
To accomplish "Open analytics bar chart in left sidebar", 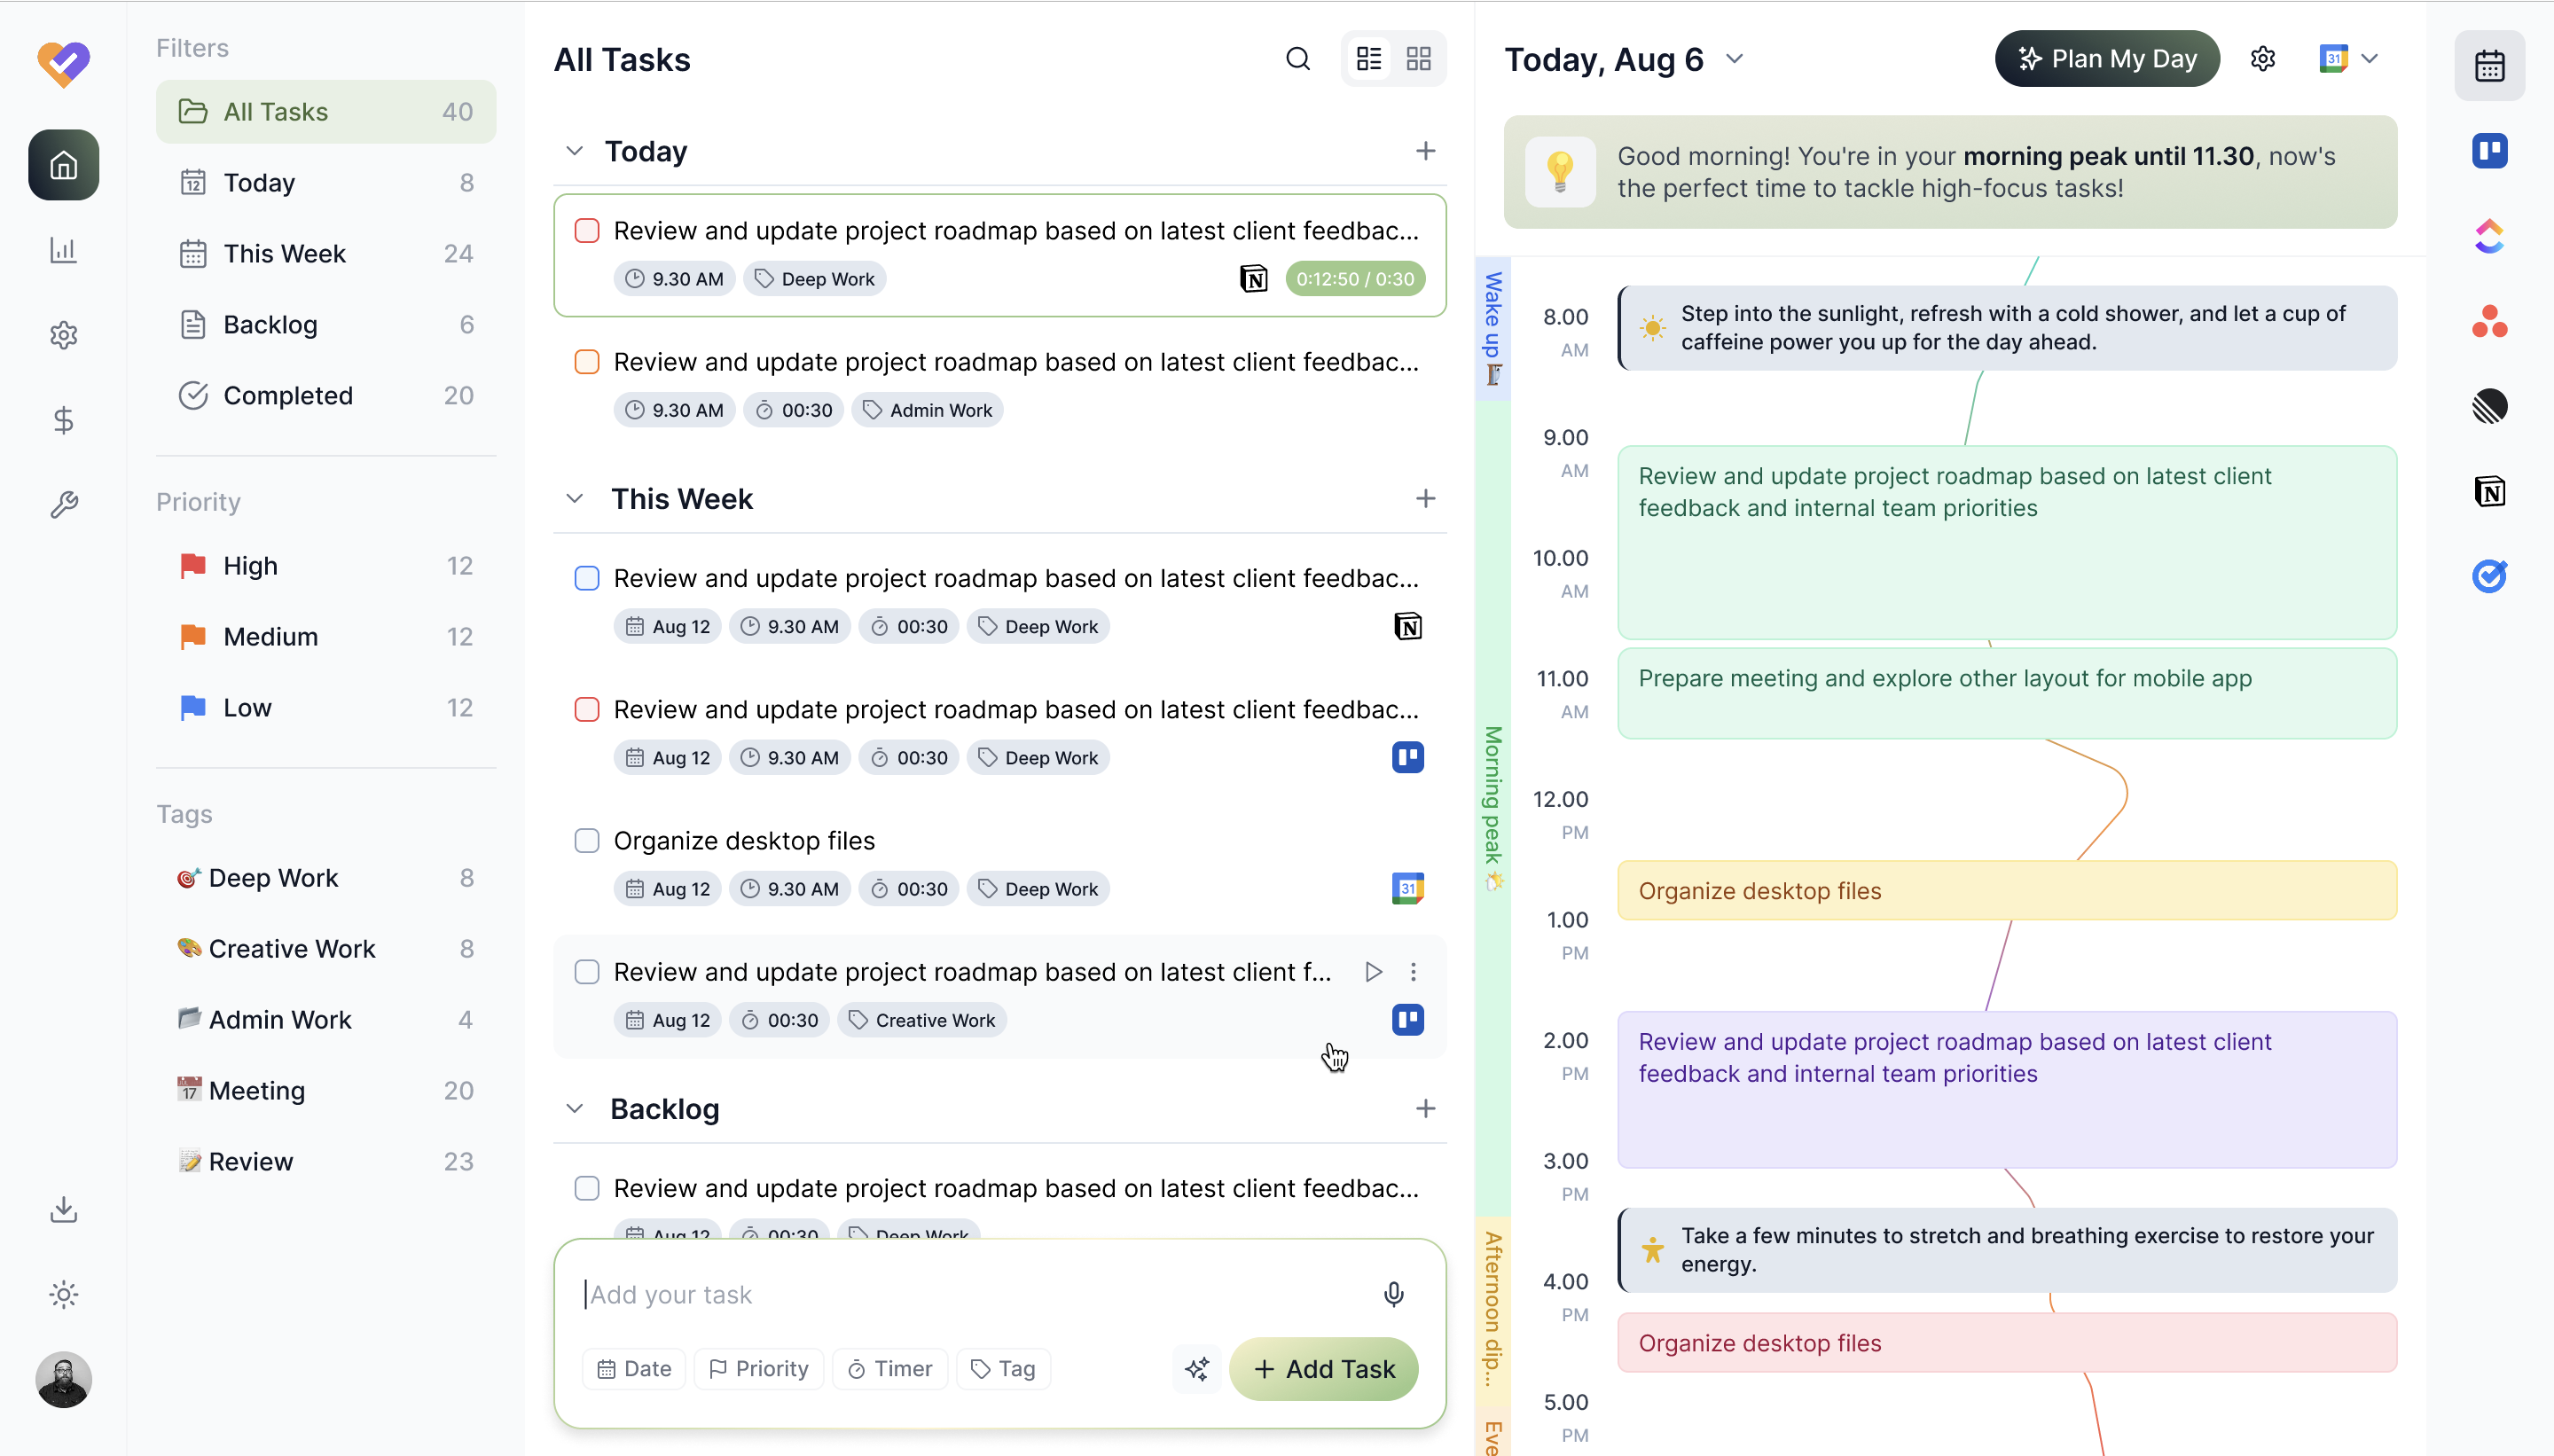I will [63, 250].
